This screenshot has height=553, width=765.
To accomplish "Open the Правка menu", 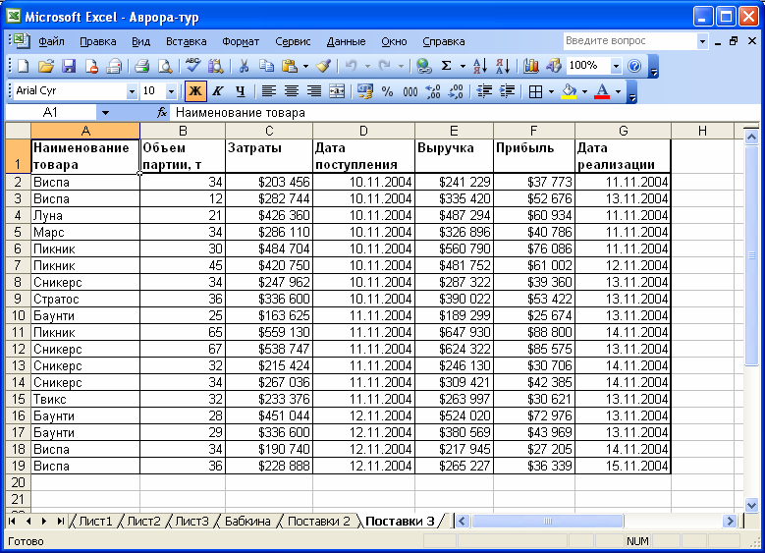I will pyautogui.click(x=97, y=41).
